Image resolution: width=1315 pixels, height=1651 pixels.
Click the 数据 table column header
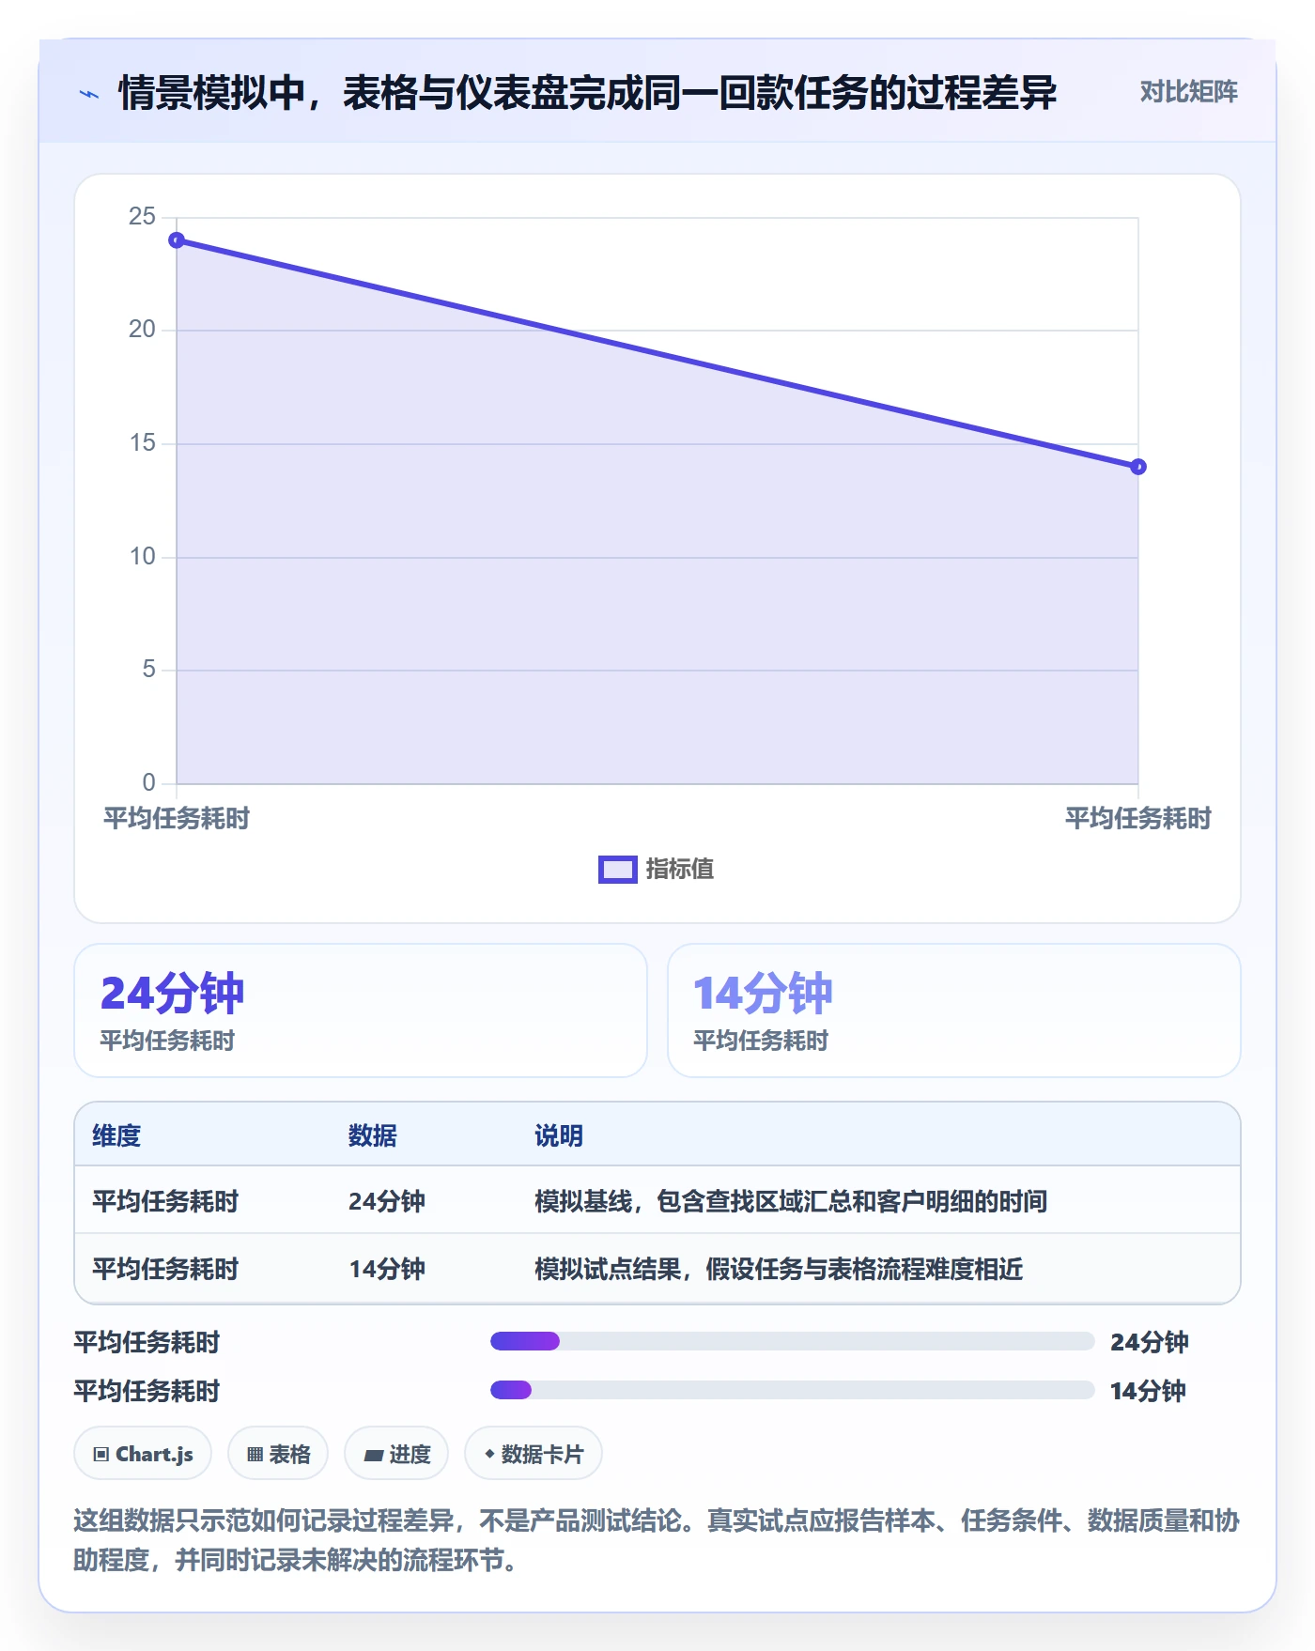click(x=373, y=1135)
